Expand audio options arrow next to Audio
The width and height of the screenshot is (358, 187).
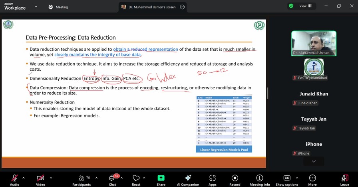24,178
